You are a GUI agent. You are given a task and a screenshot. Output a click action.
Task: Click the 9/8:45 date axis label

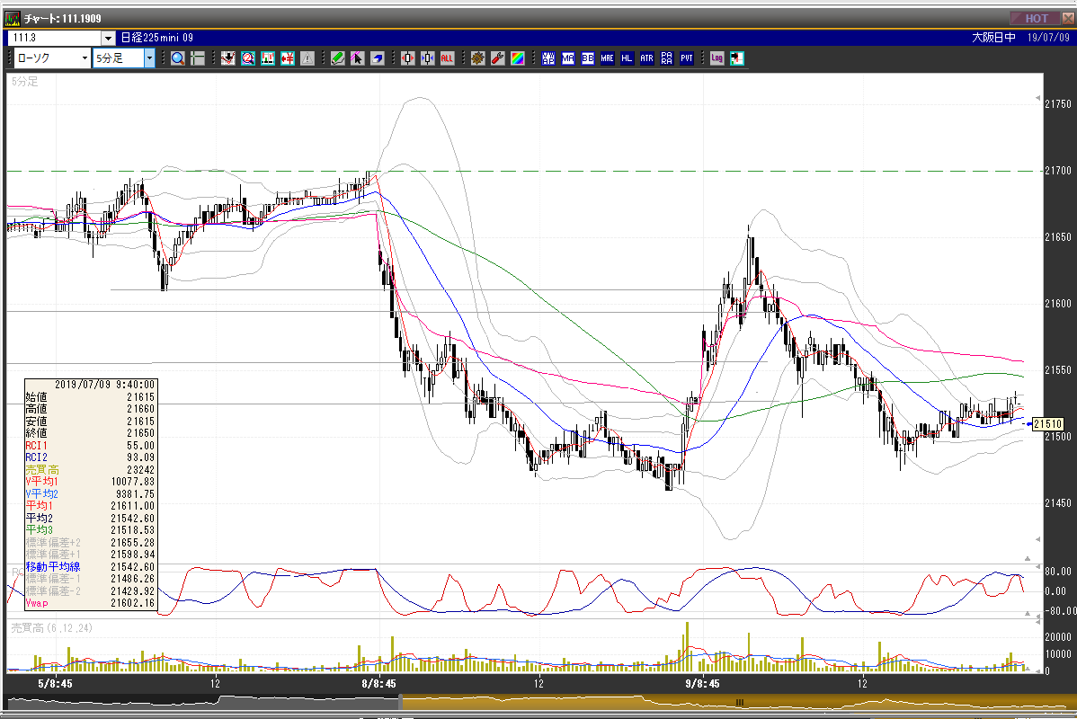click(x=703, y=683)
